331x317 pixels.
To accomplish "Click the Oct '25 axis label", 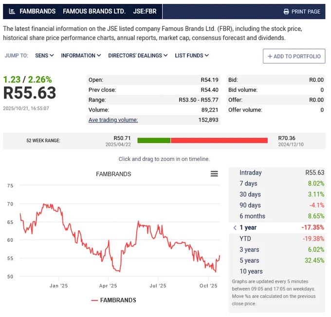I will [208, 286].
